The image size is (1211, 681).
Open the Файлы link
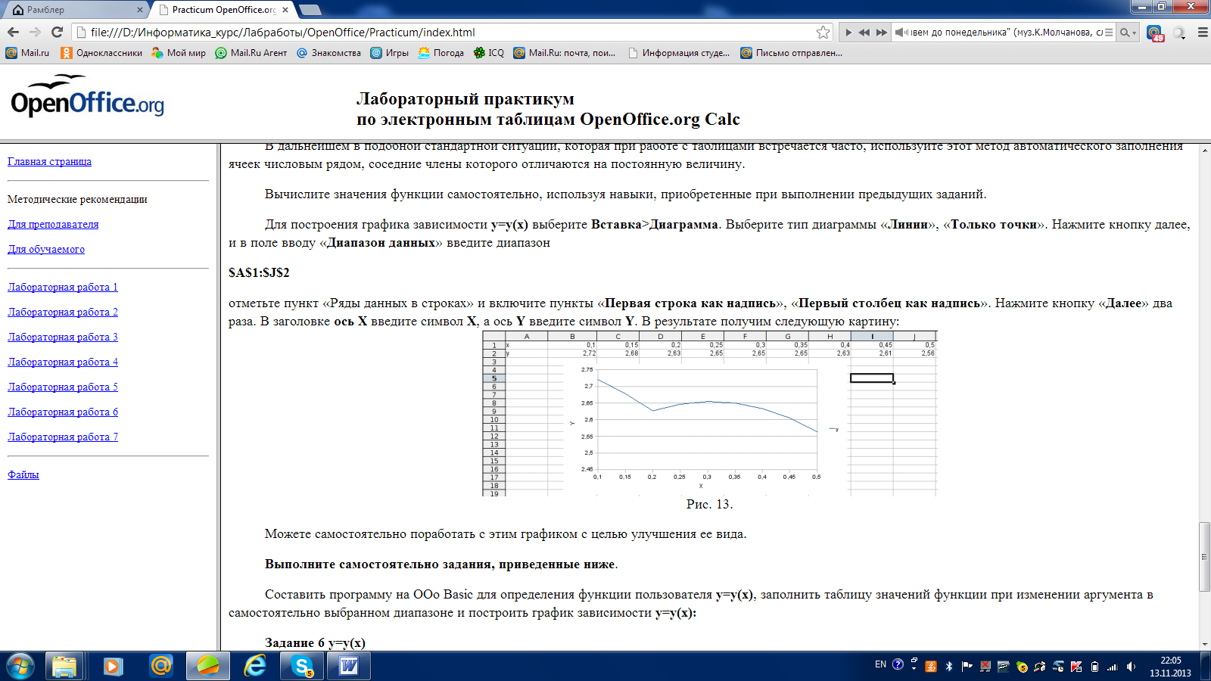coord(23,474)
